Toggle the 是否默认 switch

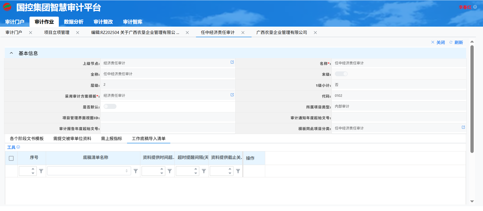[x=110, y=106]
